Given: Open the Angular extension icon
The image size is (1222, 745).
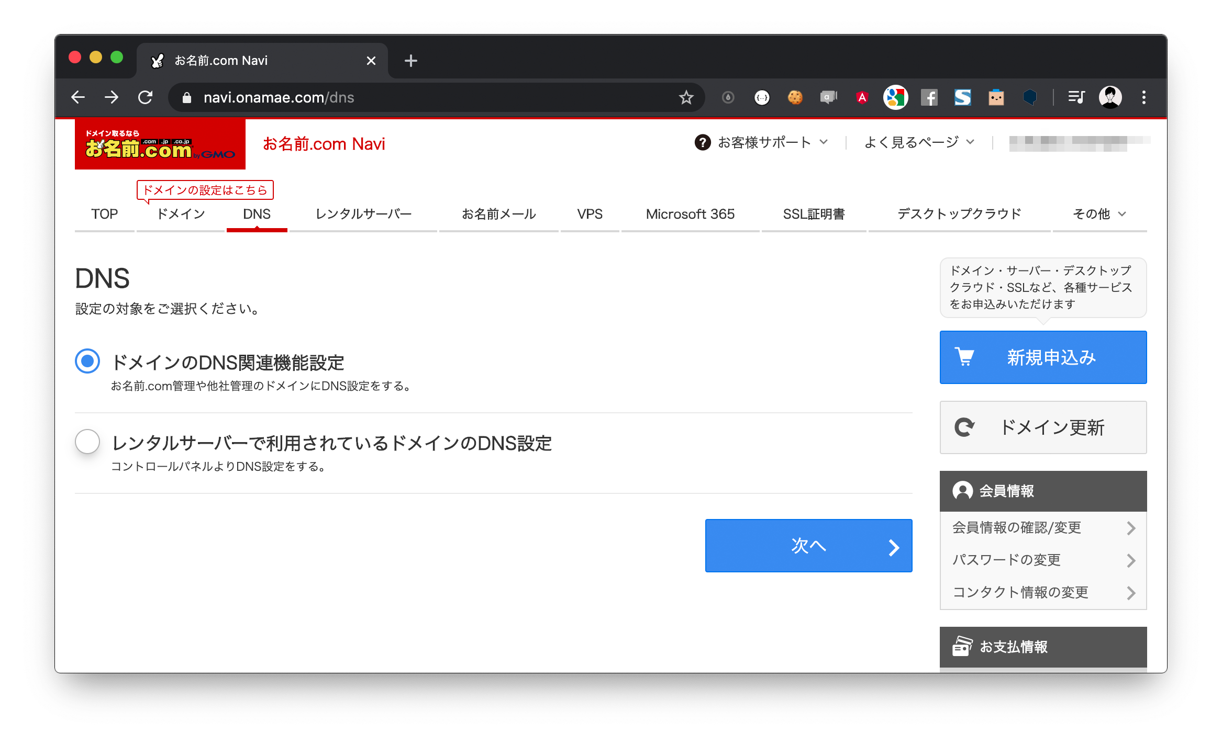Looking at the screenshot, I should click(x=862, y=97).
